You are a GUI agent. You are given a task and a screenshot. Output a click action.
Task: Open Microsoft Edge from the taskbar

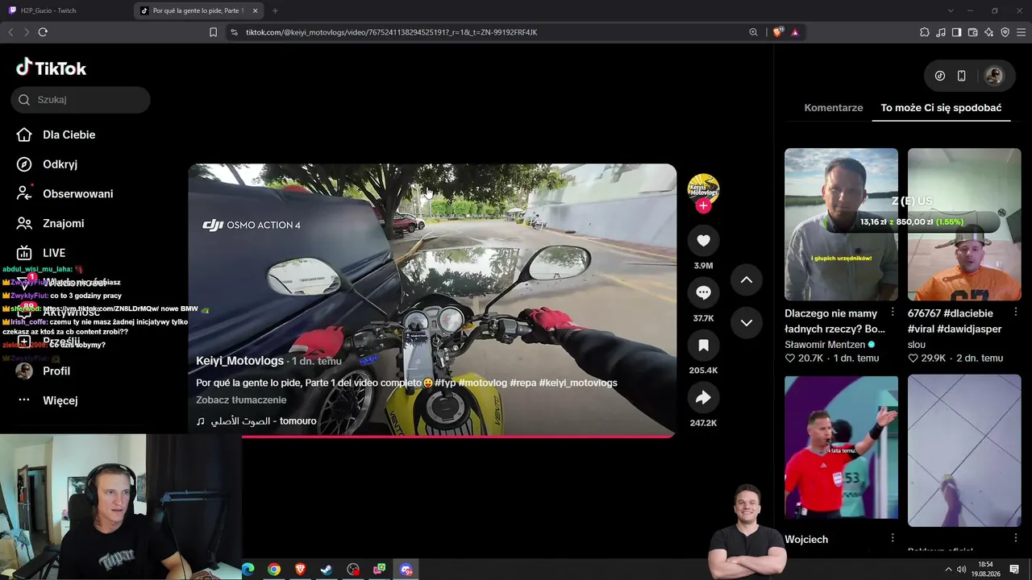248,570
